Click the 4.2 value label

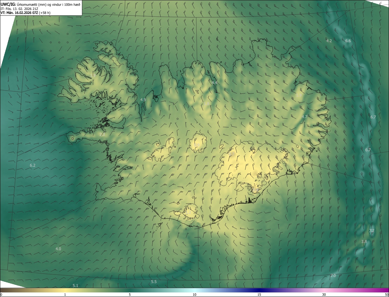(329, 41)
